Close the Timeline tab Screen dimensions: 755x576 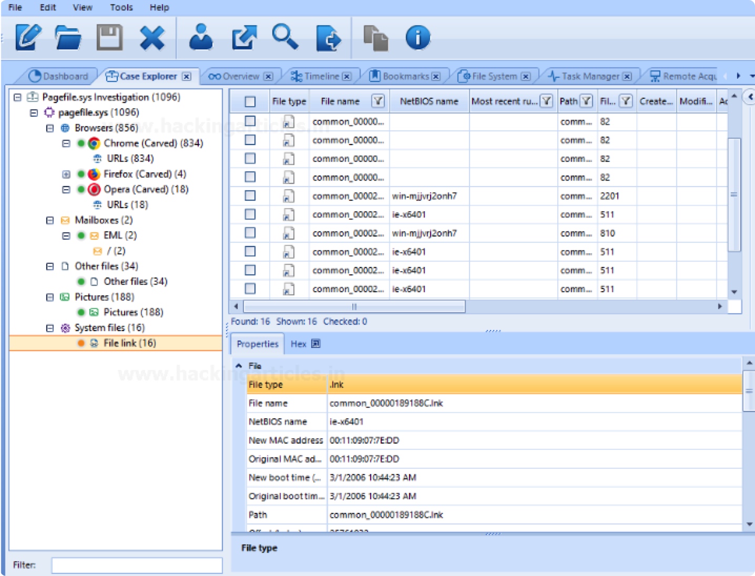tap(346, 76)
